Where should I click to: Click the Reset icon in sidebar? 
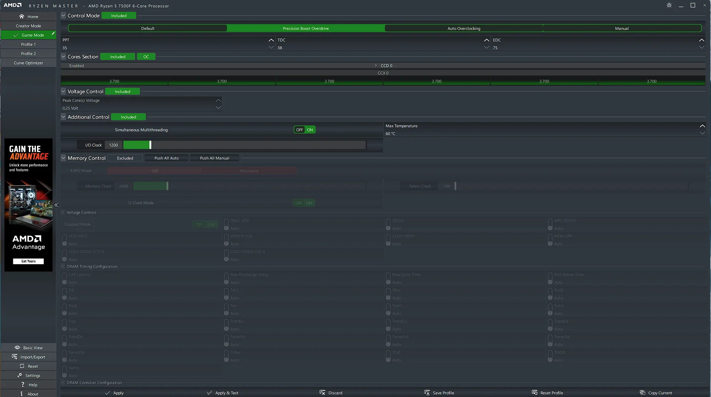tap(22, 366)
